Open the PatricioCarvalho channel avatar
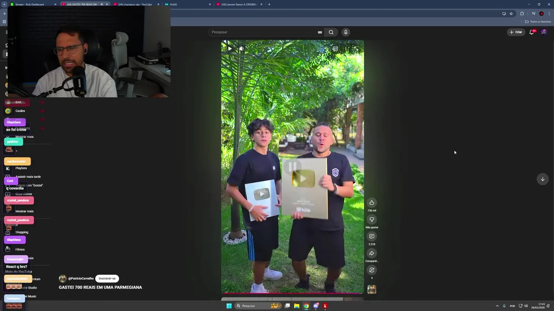Viewport: 554px width, 311px height. (63, 279)
